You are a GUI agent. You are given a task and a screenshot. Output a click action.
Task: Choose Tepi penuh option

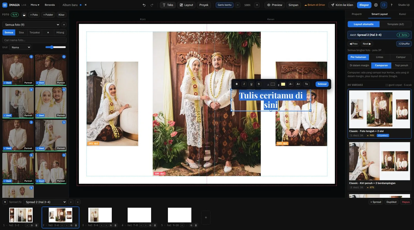coord(401,65)
